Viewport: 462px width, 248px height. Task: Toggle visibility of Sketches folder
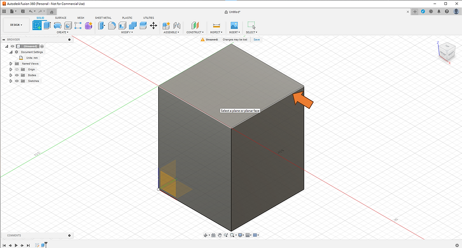[x=17, y=81]
